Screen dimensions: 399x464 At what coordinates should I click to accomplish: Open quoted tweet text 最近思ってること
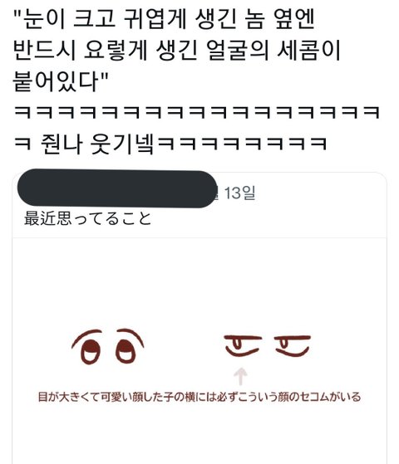[x=88, y=218]
